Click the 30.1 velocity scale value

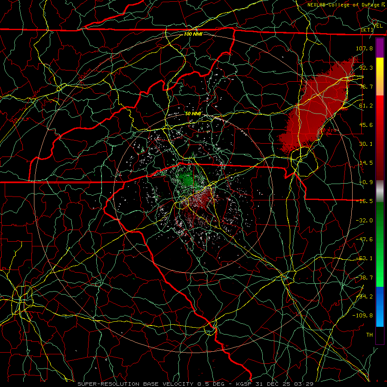point(366,144)
